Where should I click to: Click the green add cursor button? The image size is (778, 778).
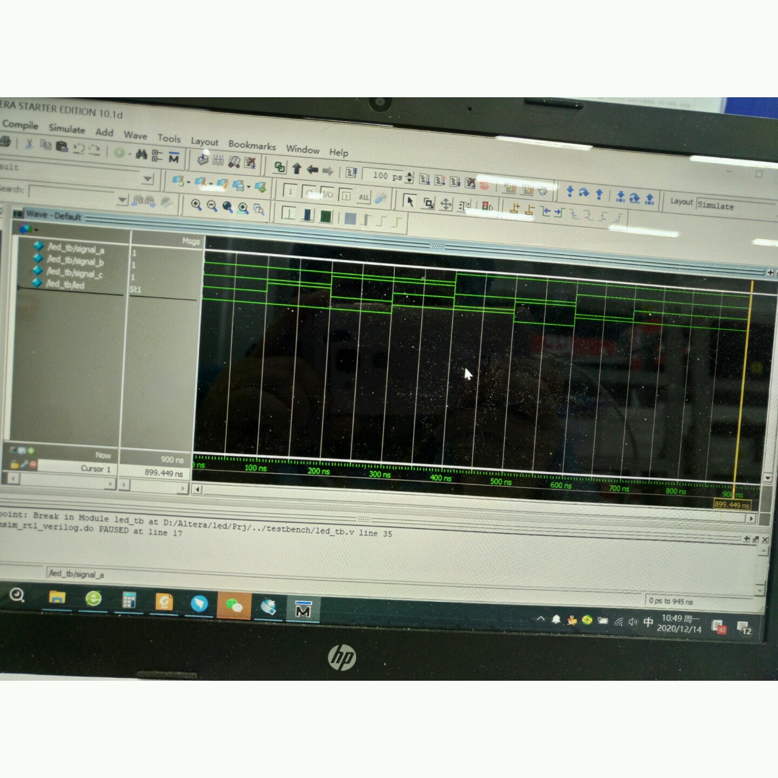click(x=31, y=451)
